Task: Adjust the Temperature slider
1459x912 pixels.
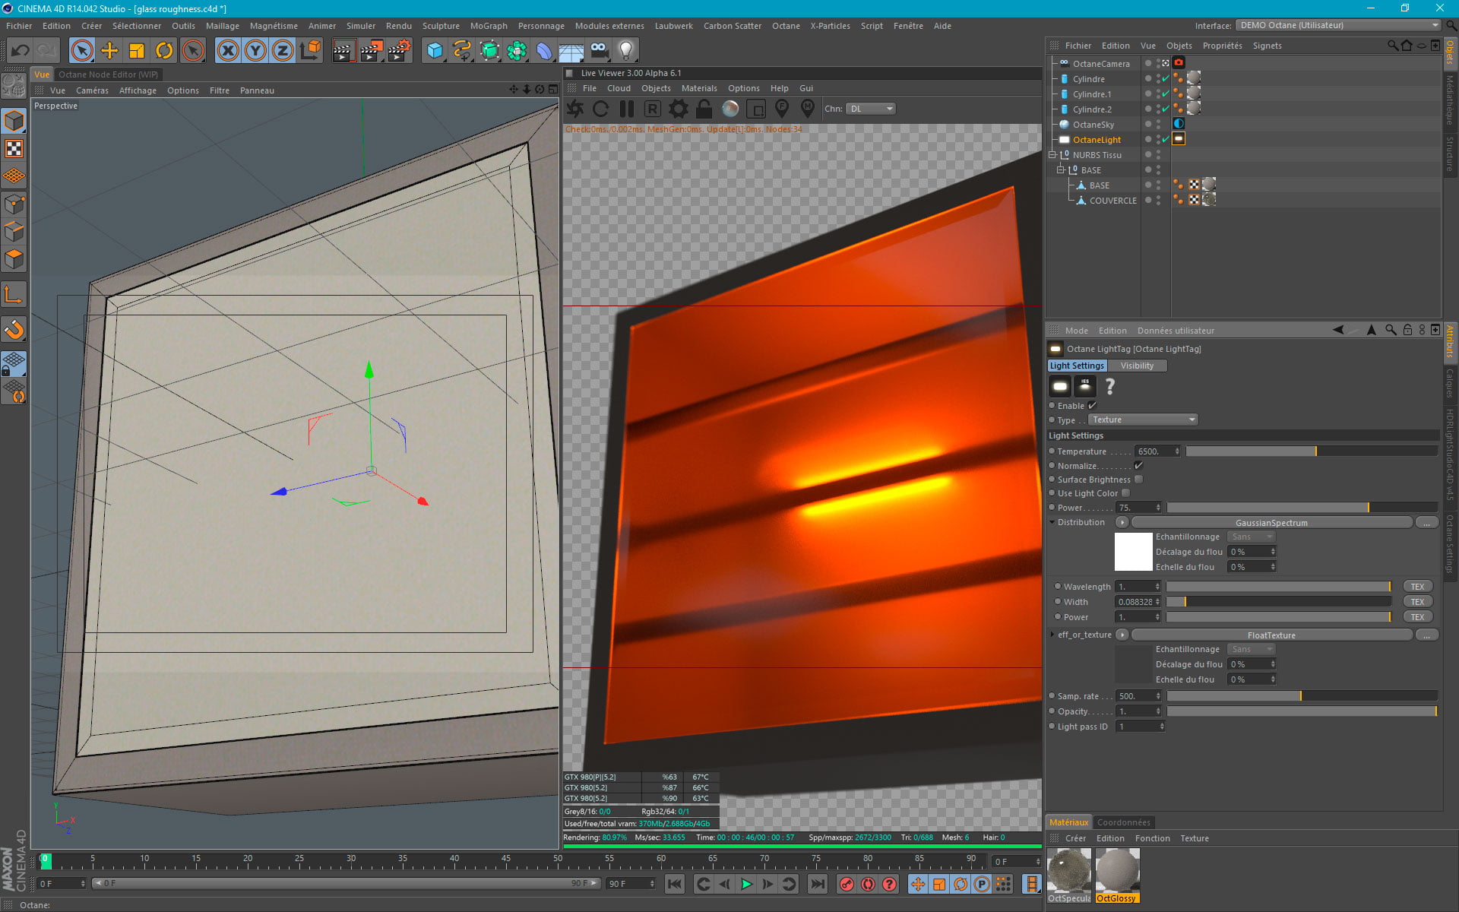Action: click(x=1312, y=451)
